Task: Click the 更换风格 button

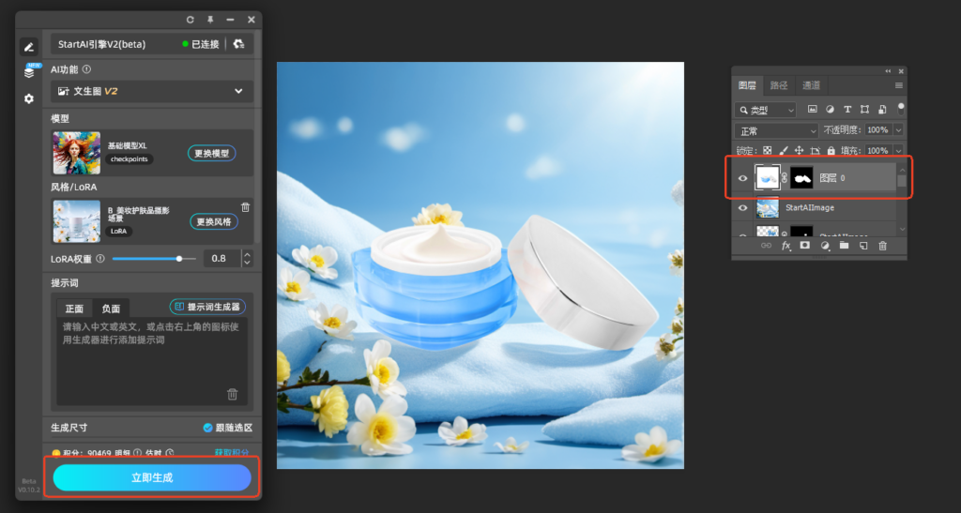Action: tap(213, 221)
